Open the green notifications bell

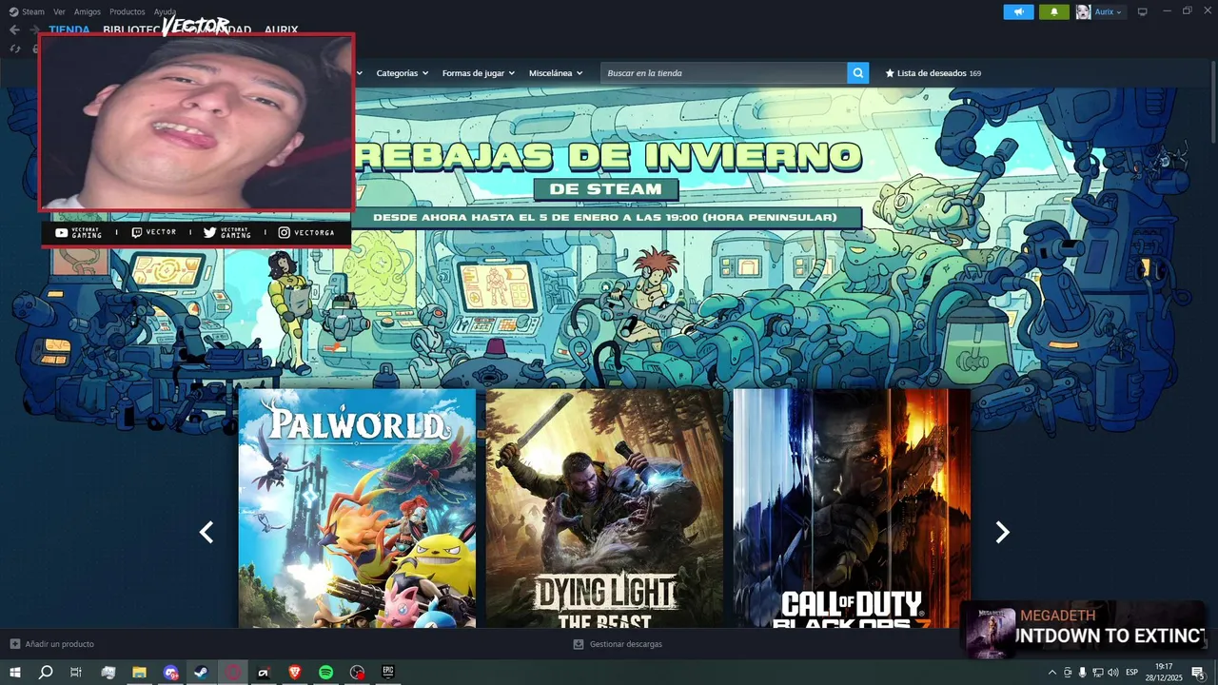[x=1054, y=12]
